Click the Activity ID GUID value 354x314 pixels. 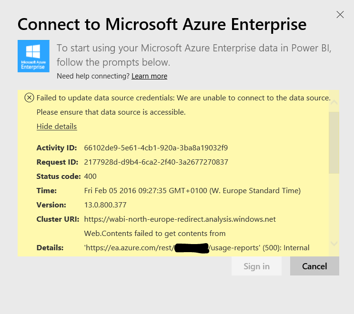click(156, 148)
